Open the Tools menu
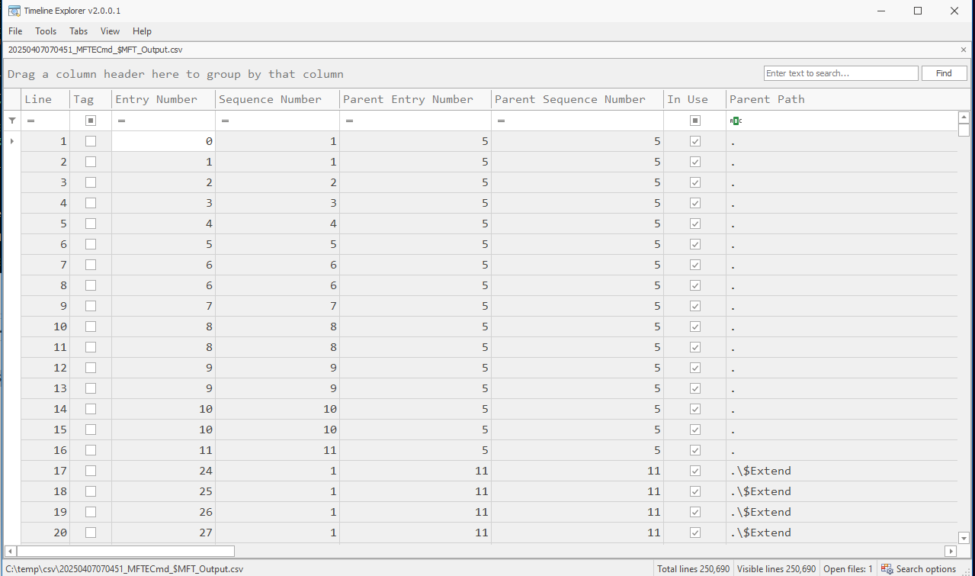 coord(46,31)
